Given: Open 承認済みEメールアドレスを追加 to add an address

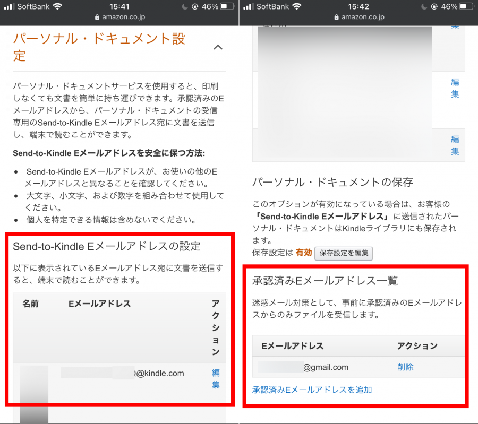Looking at the screenshot, I should coord(312,390).
